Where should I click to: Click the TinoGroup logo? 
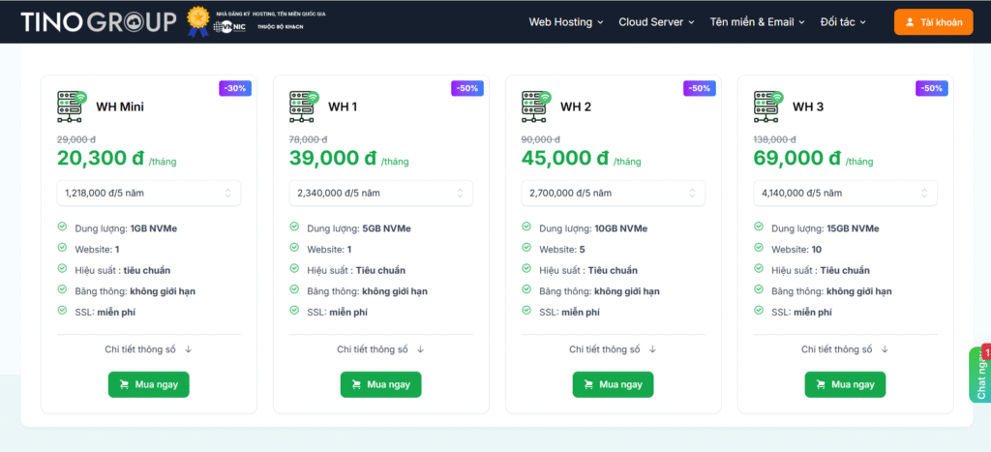pos(99,21)
